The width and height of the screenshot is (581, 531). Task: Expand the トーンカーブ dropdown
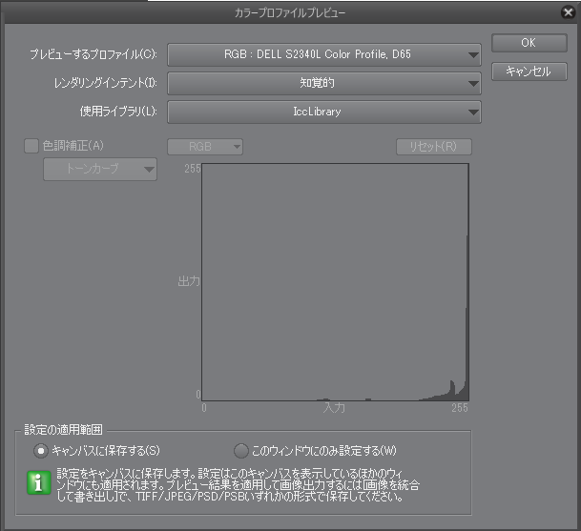(x=100, y=170)
